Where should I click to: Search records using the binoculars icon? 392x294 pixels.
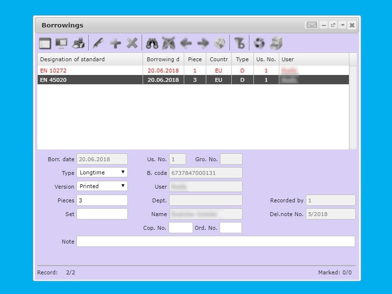pos(152,43)
